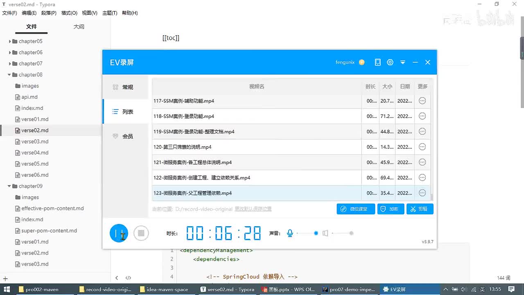Click the gold coin icon beside fengunix
This screenshot has height=295, width=524.
[361, 62]
